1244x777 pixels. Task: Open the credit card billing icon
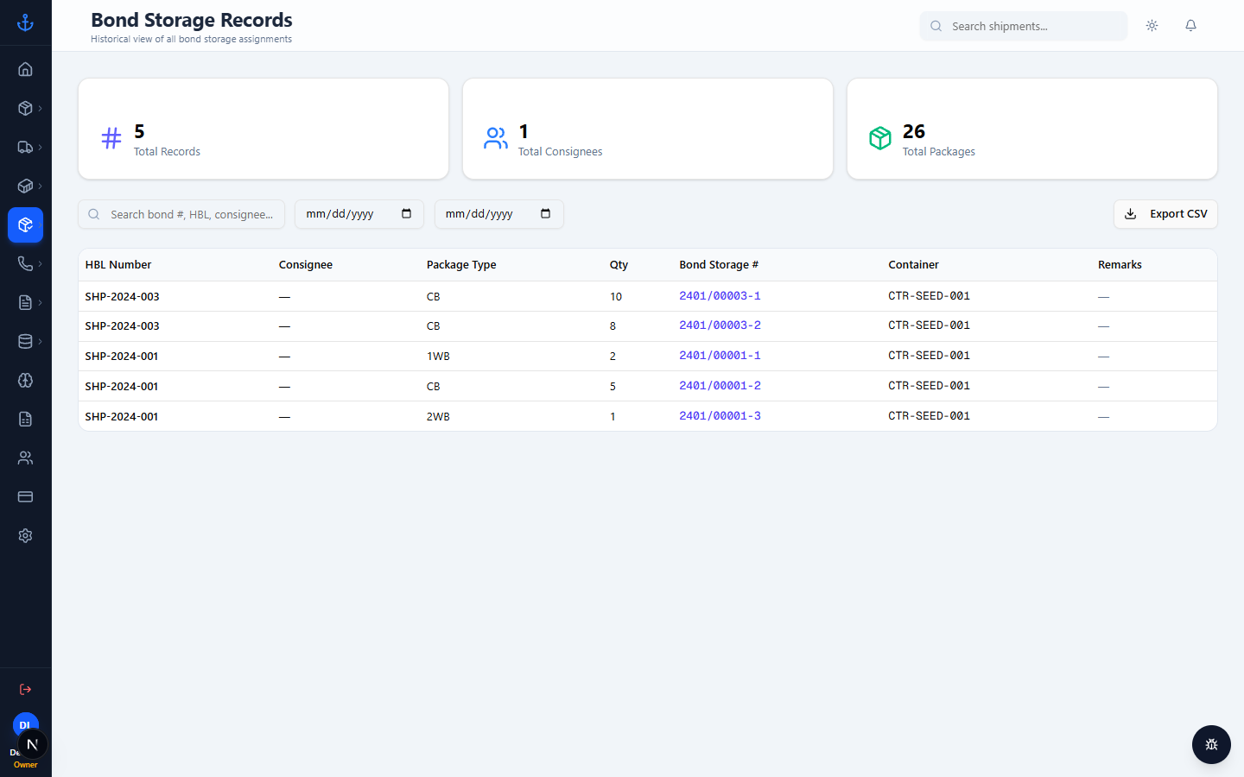(x=25, y=496)
